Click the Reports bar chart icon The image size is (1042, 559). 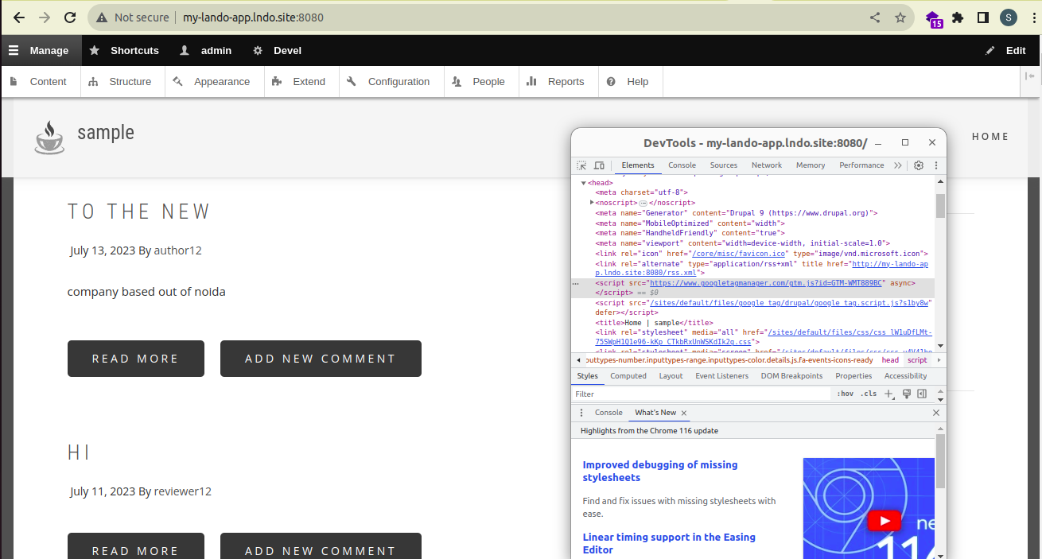coord(531,81)
